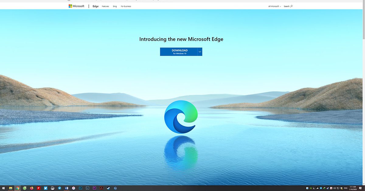
Task: Click the Download for Windows 10 button
Action: tap(179, 52)
